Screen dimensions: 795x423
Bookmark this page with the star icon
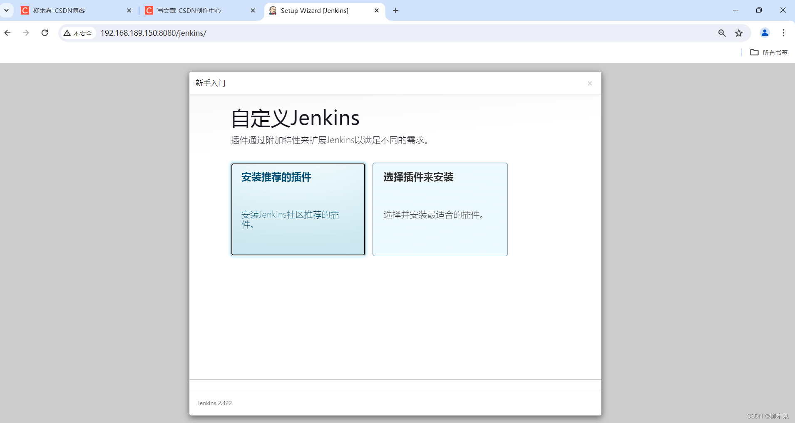pos(739,33)
